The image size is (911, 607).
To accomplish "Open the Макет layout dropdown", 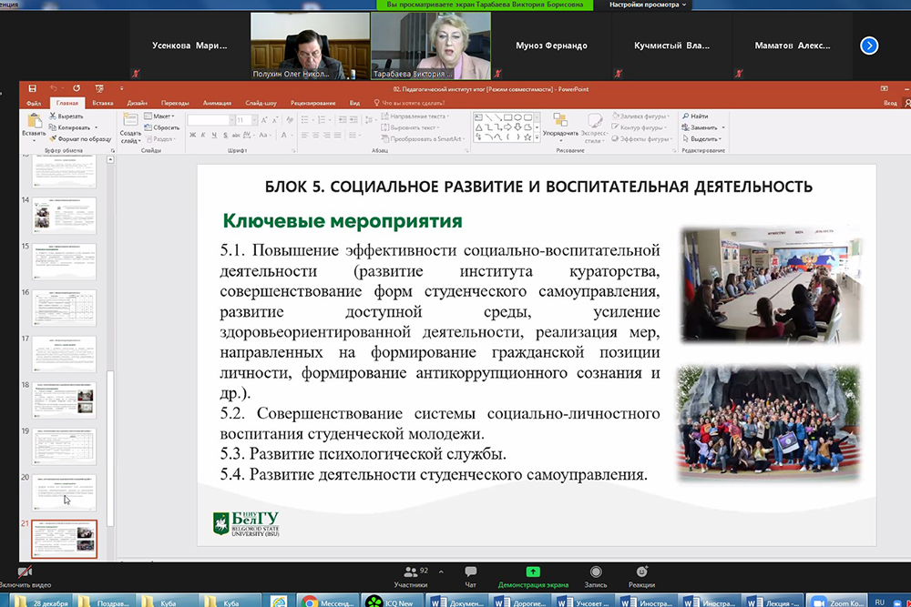I will (162, 116).
